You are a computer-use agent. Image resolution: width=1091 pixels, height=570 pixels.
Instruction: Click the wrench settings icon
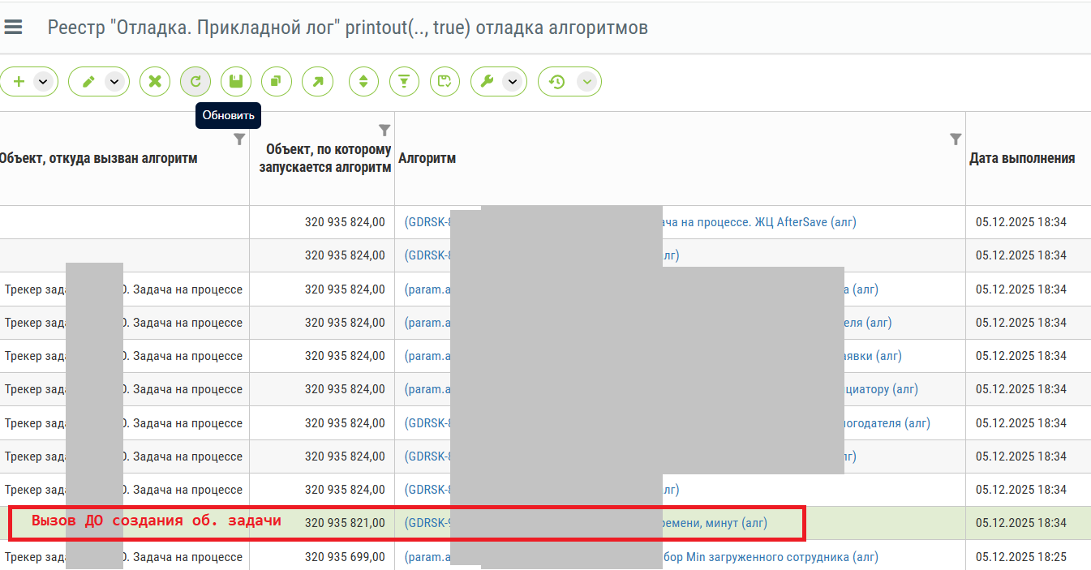pyautogui.click(x=488, y=81)
